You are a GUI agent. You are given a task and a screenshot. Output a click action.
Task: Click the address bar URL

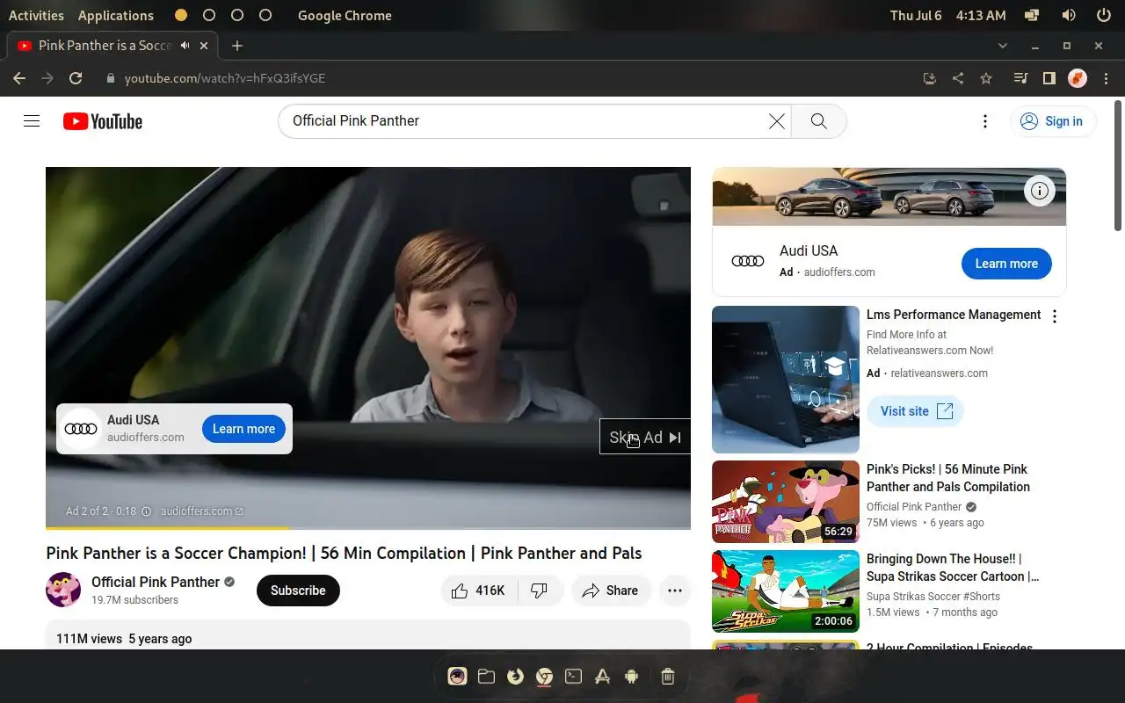click(225, 78)
